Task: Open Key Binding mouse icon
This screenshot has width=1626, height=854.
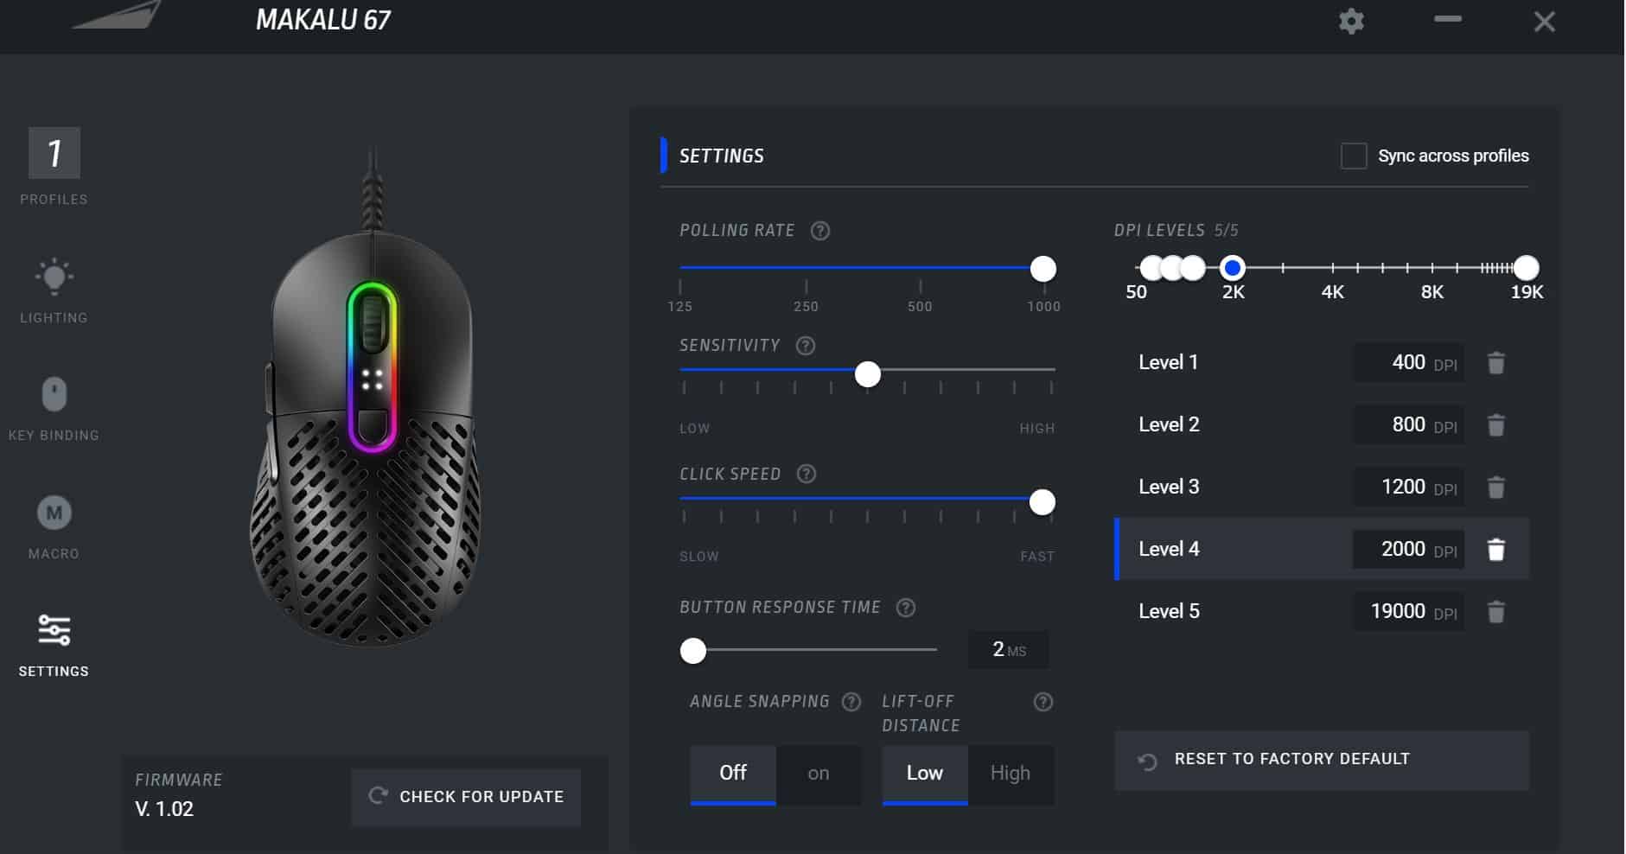Action: (x=54, y=394)
